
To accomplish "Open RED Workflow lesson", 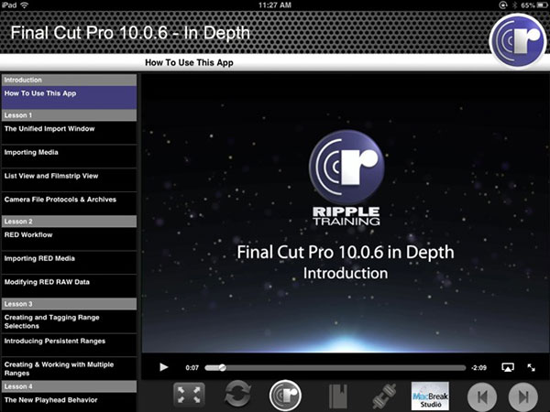I will click(69, 238).
